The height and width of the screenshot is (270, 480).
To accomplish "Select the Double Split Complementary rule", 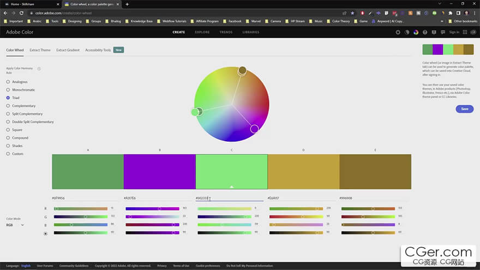I will tap(30, 122).
